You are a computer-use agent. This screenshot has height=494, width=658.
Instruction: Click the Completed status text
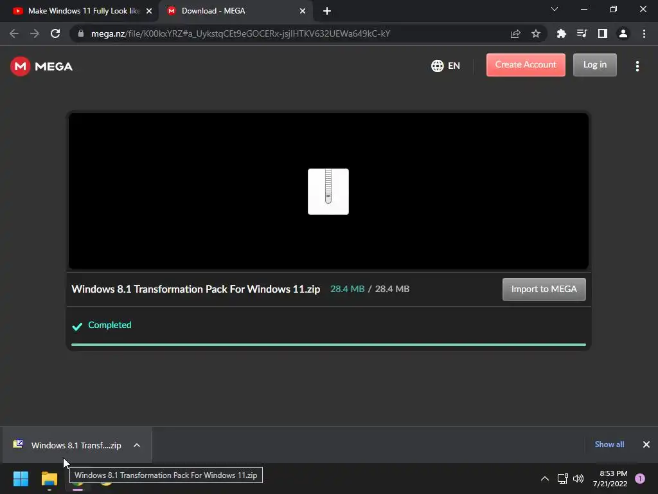pyautogui.click(x=109, y=325)
